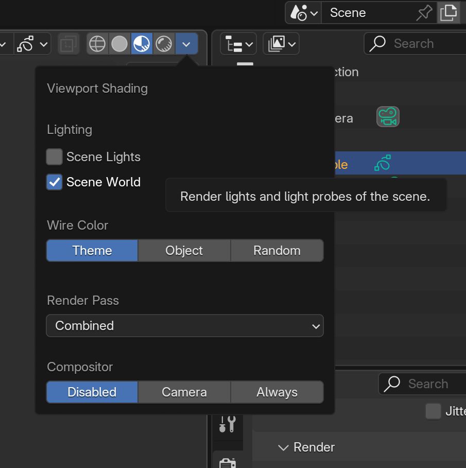This screenshot has height=468, width=466.
Task: Set Wire Color to Object
Action: click(x=184, y=250)
